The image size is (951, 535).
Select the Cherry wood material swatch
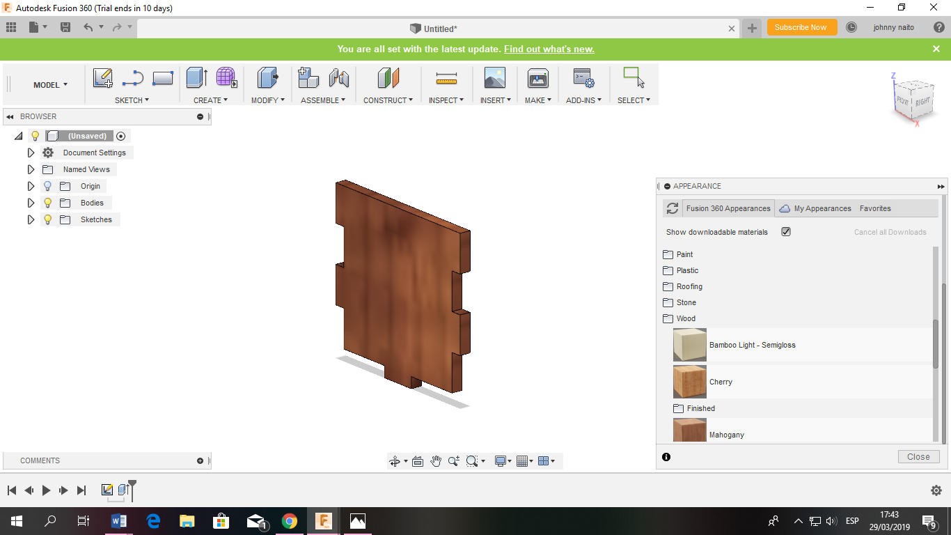click(x=690, y=382)
